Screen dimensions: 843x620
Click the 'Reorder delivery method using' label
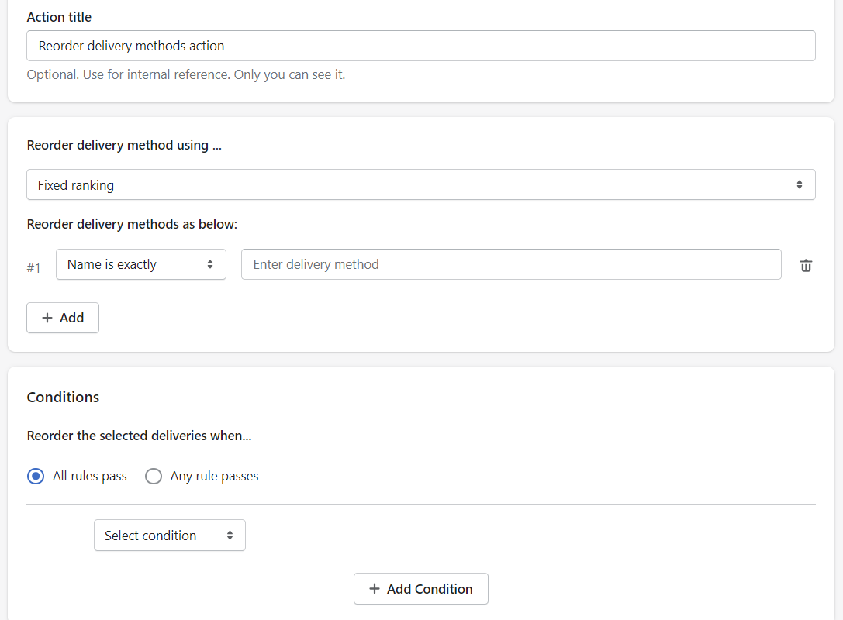pyautogui.click(x=124, y=145)
